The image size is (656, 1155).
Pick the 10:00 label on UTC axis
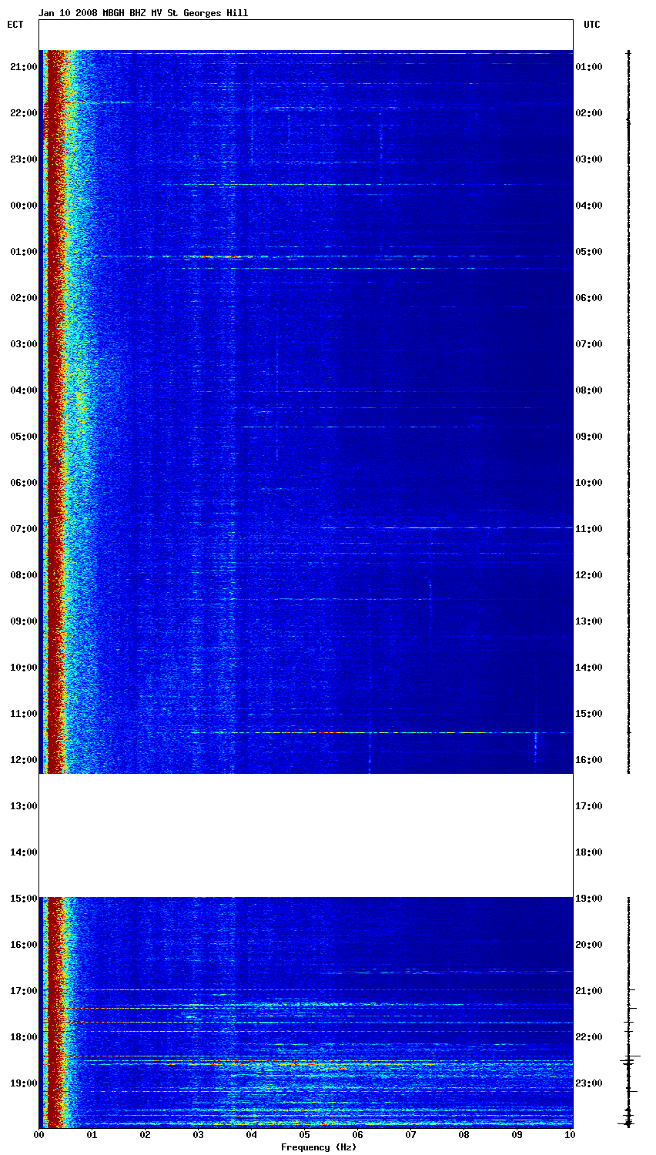(x=589, y=483)
